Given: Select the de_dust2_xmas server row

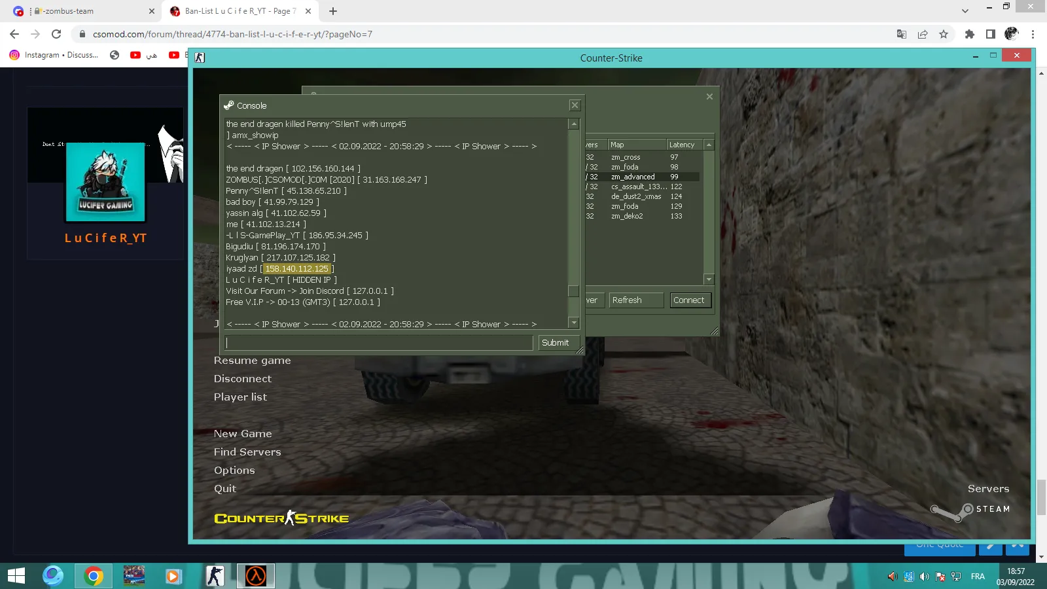Looking at the screenshot, I should click(x=644, y=196).
